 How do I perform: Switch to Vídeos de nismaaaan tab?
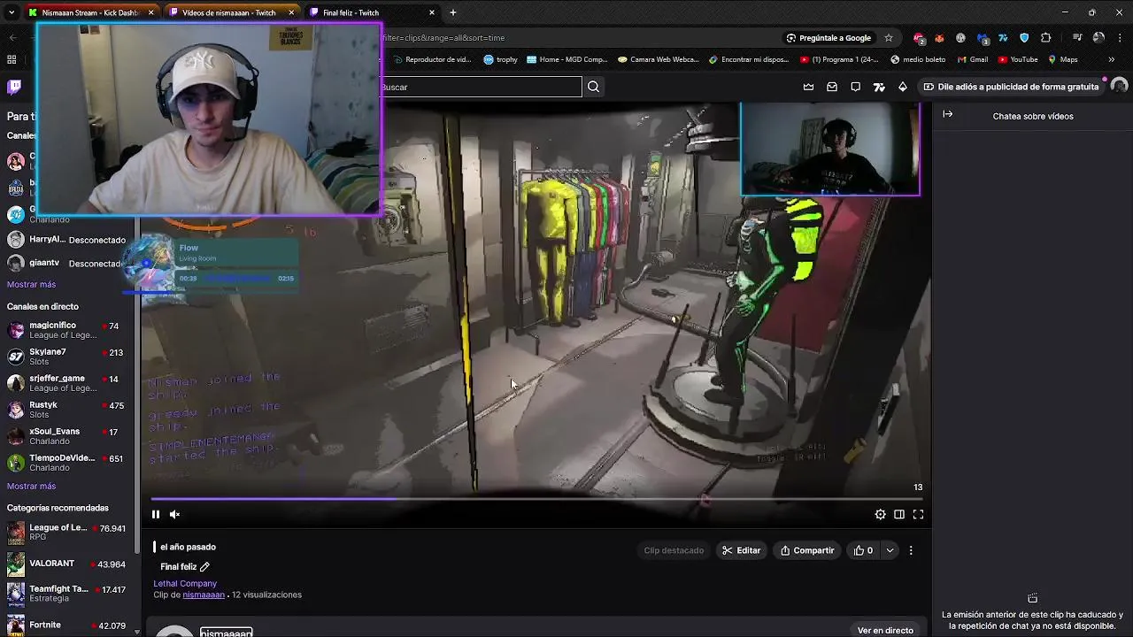pyautogui.click(x=230, y=12)
